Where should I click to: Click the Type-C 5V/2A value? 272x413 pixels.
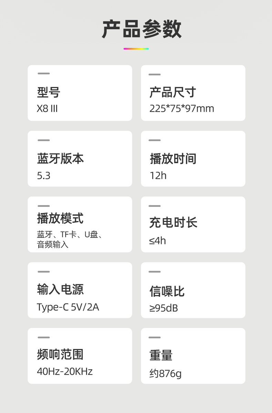(68, 307)
